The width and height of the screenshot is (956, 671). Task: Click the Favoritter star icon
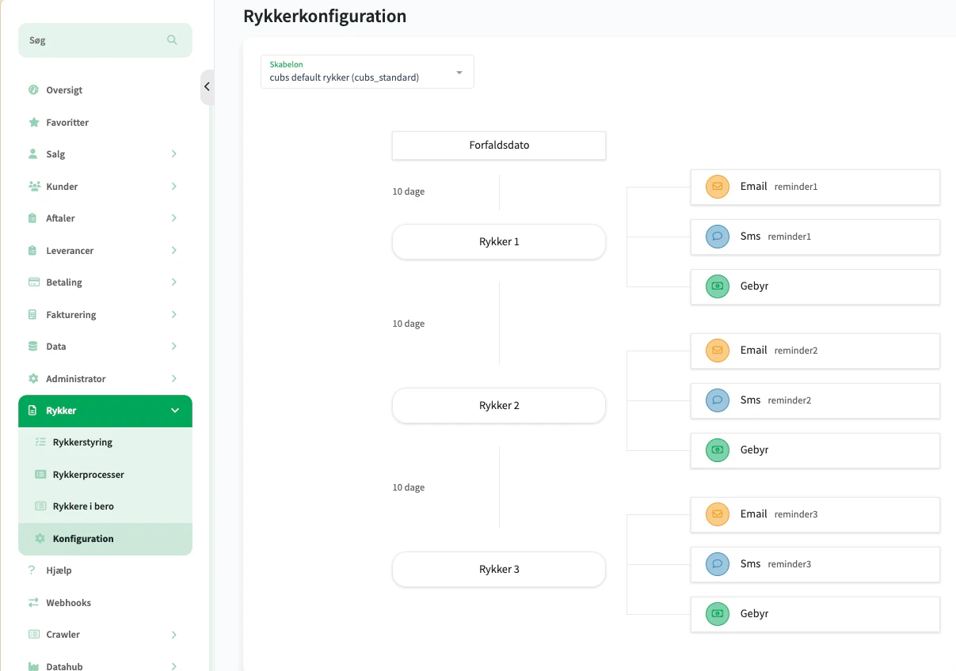point(33,123)
